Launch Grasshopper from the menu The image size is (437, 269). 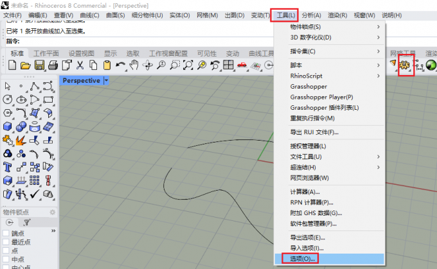pyautogui.click(x=329, y=86)
